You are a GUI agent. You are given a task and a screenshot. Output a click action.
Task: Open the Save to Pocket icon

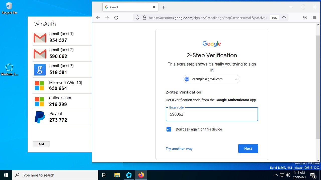(x=305, y=18)
